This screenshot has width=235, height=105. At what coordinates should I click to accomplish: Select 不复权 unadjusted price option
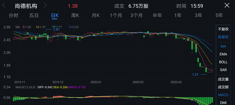(x=223, y=29)
